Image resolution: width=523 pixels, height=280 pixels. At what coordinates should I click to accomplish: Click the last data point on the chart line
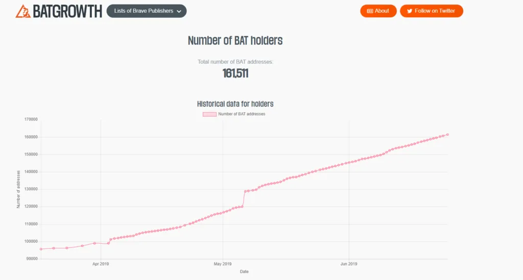click(447, 135)
